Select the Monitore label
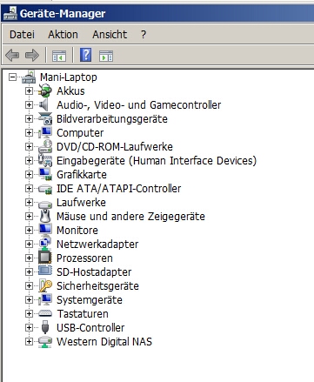The image size is (314, 382). pyautogui.click(x=77, y=231)
